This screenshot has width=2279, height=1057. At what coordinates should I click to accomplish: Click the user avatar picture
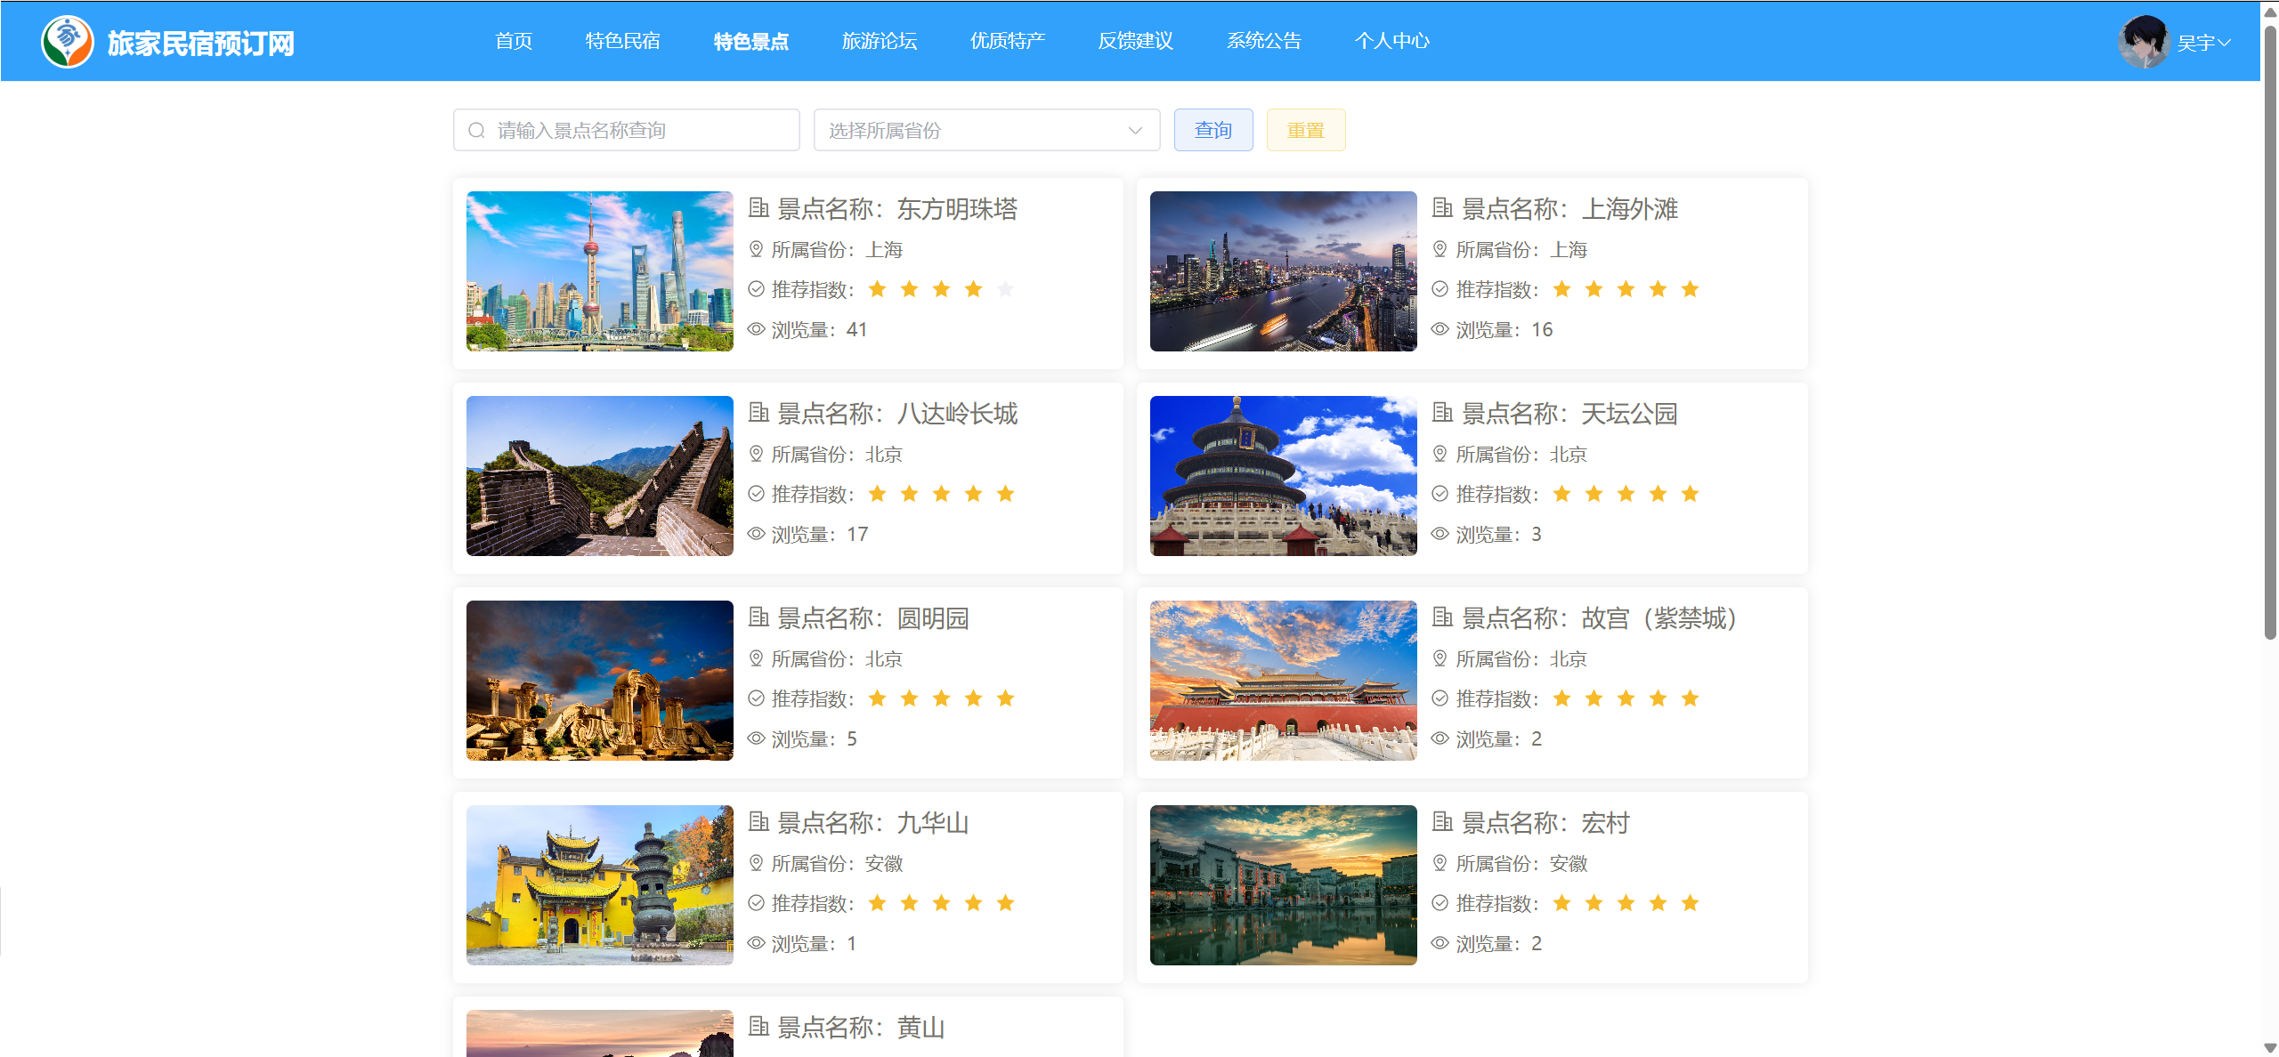[2144, 42]
